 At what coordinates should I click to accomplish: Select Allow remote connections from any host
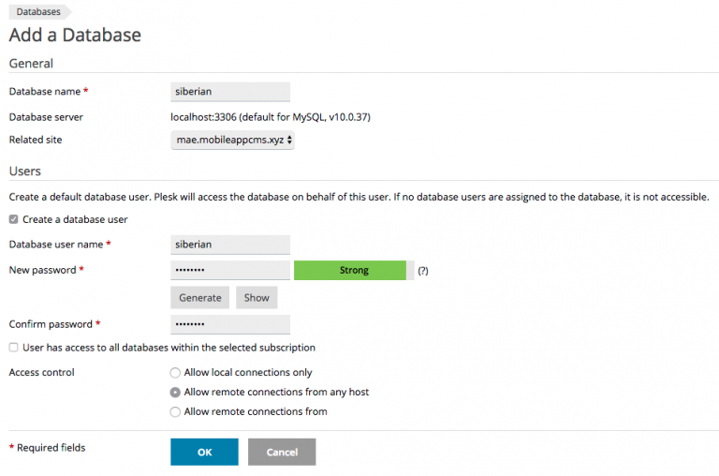coord(175,393)
